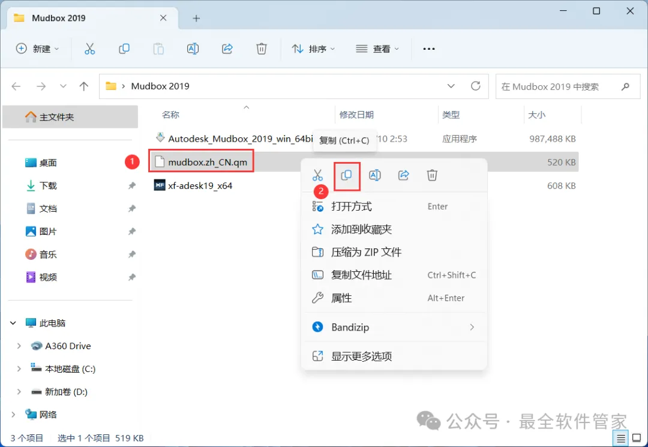
Task: Click the folder icon in the address bar
Action: [111, 86]
